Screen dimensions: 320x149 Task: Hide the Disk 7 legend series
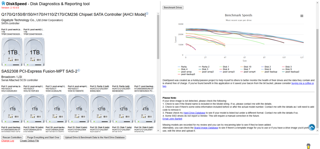point(245,69)
